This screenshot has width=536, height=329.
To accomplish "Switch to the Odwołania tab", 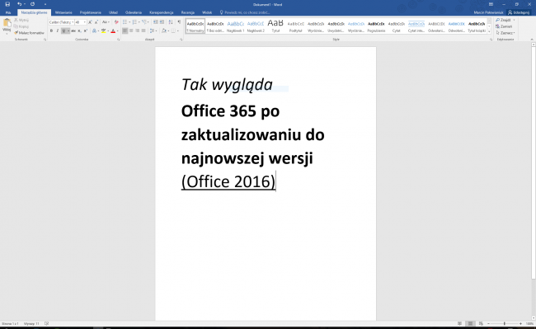I will point(134,12).
